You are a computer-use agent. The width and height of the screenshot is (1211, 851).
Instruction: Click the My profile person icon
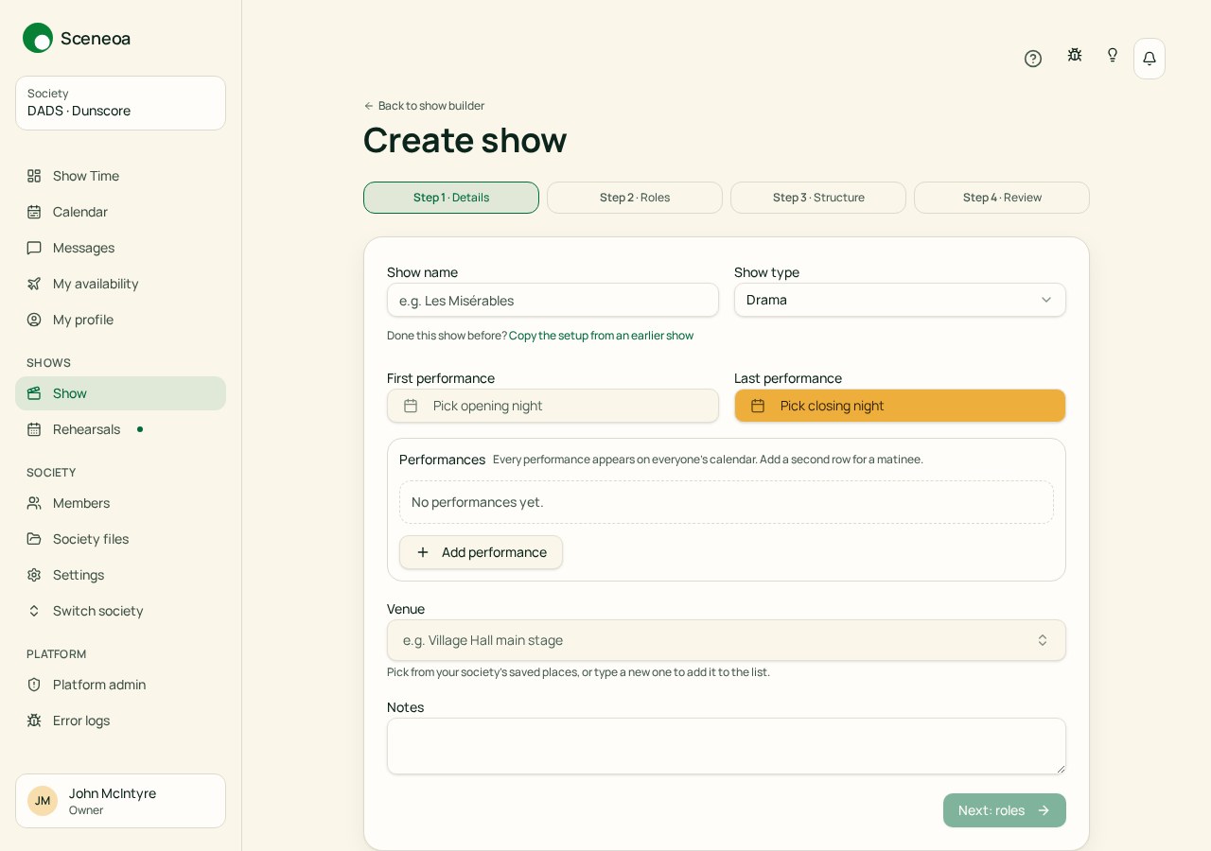tap(34, 320)
